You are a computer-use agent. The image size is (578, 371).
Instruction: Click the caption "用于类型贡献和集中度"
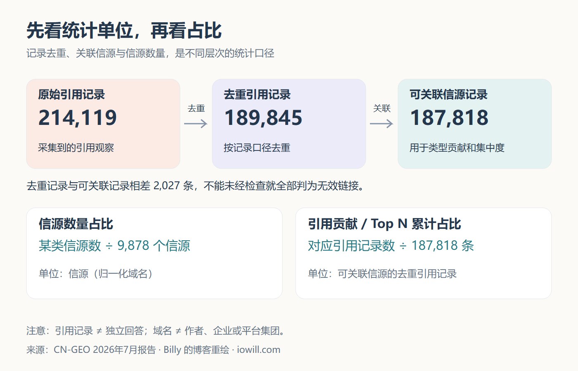click(x=457, y=148)
